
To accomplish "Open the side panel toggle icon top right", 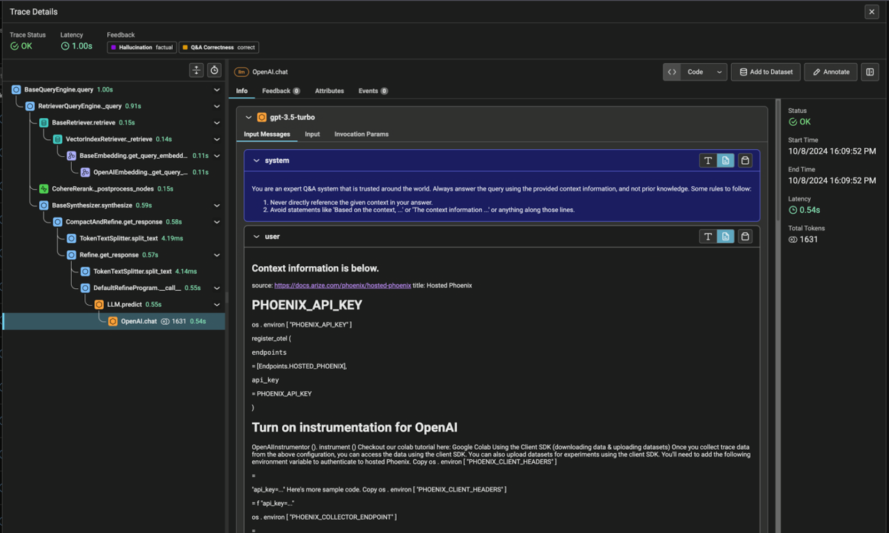I will tap(870, 72).
